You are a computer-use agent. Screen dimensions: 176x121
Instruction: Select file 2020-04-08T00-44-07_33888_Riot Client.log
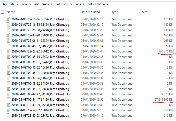40,89
